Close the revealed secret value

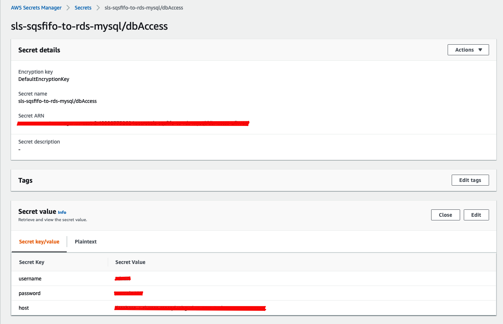click(445, 215)
